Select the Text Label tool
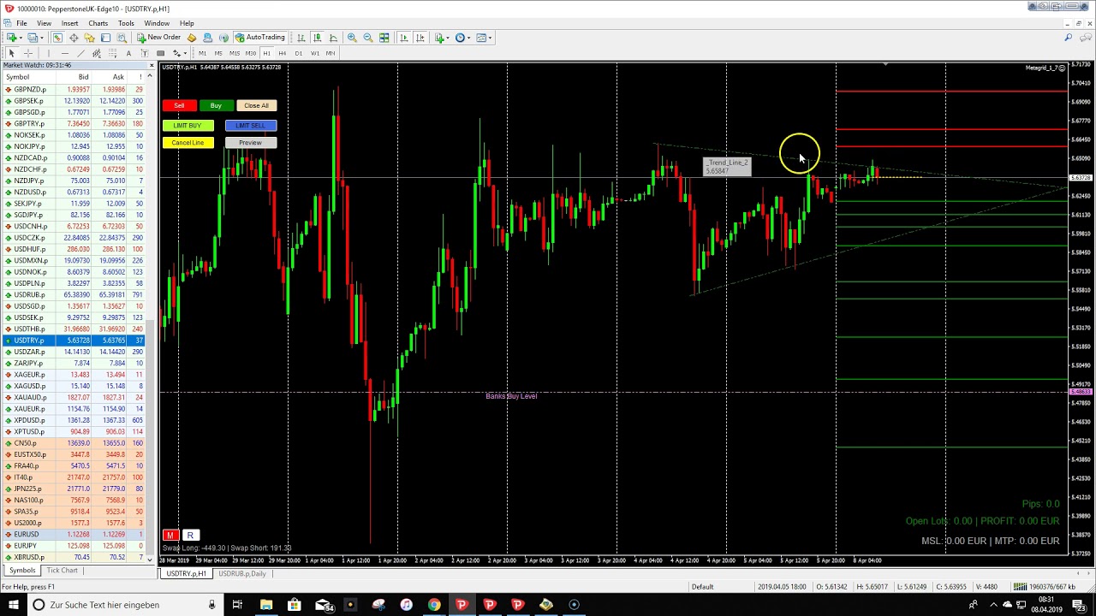Image resolution: width=1096 pixels, height=616 pixels. [x=145, y=53]
